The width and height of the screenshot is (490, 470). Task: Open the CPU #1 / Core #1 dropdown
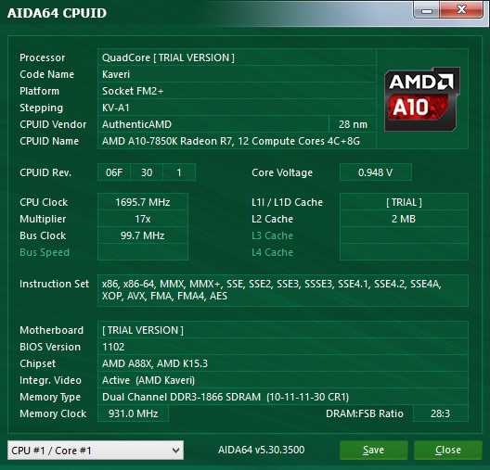(x=96, y=450)
